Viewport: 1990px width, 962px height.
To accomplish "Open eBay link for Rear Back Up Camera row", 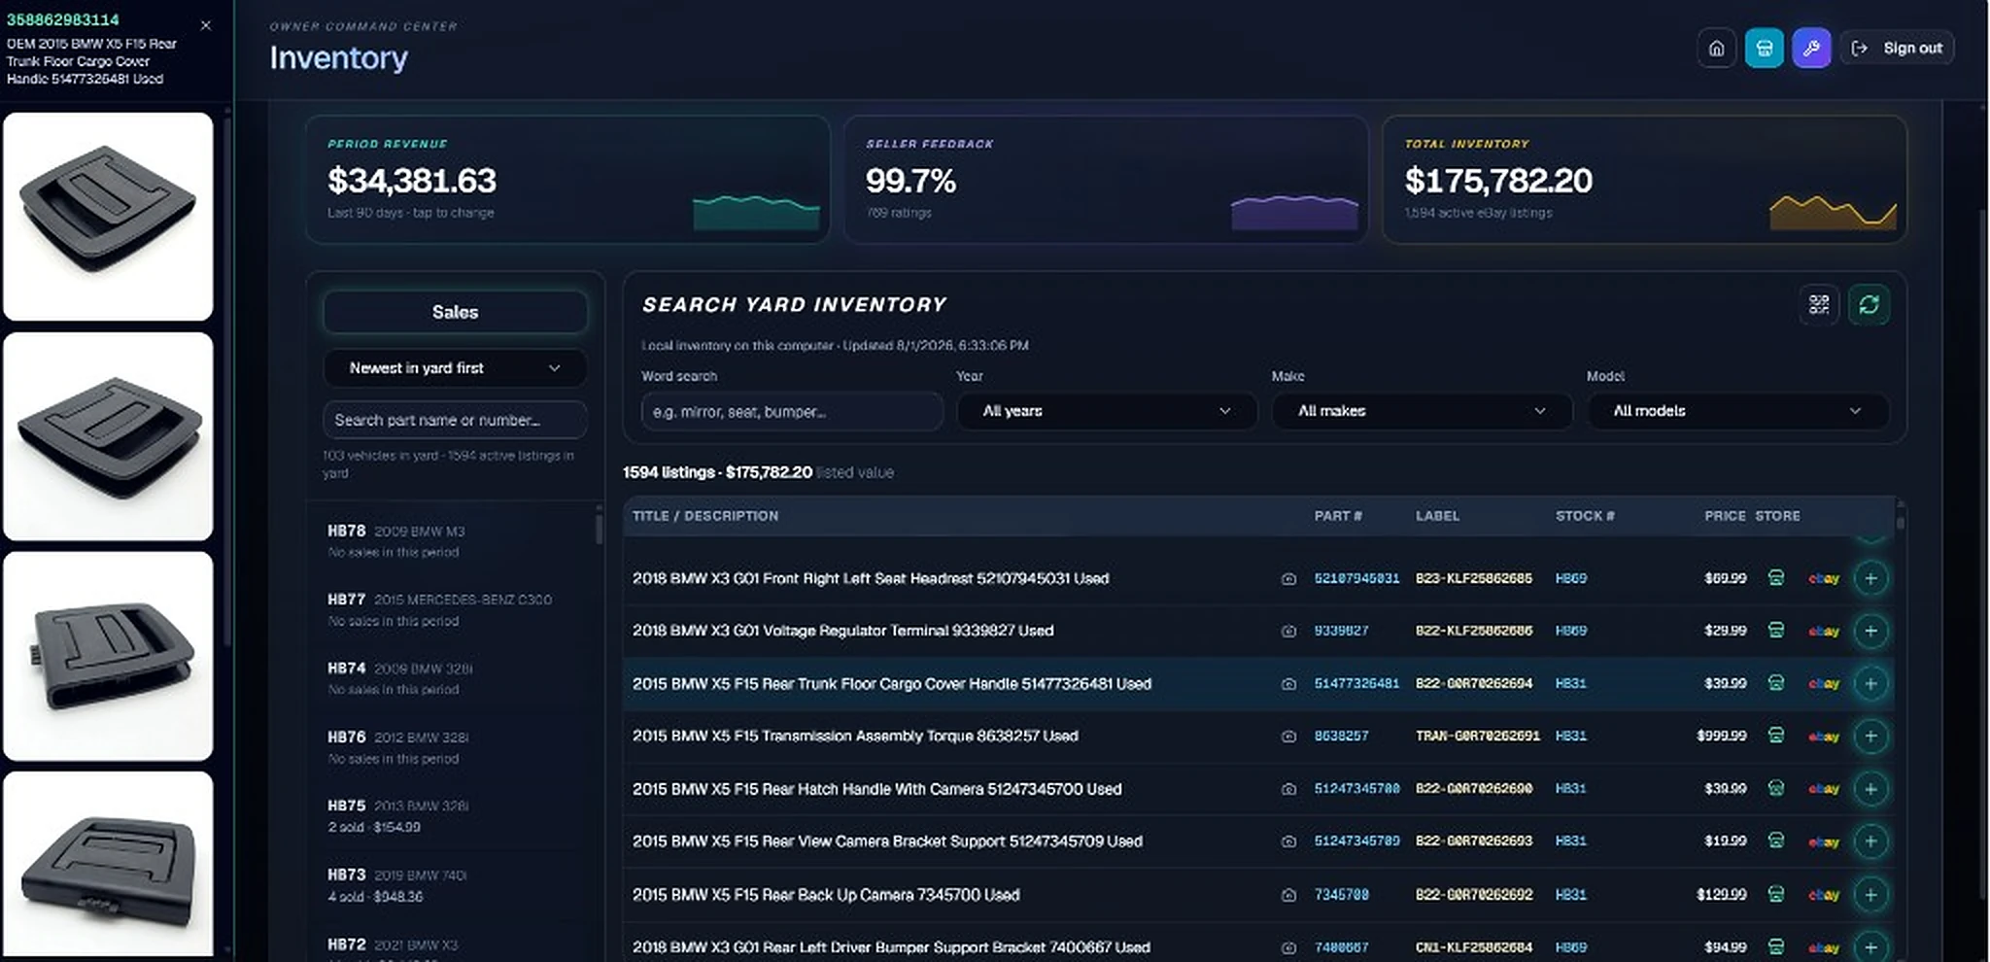I will pos(1824,895).
